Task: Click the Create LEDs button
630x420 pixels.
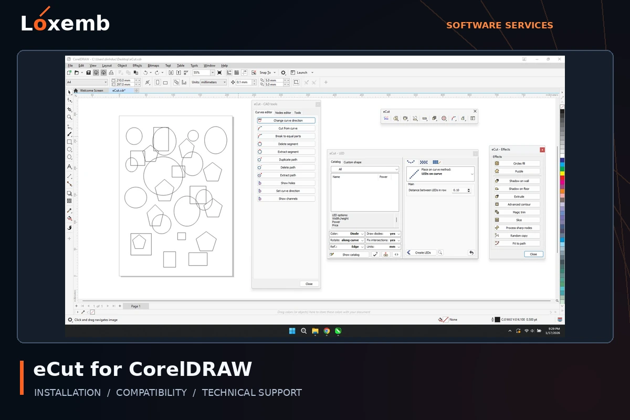Action: 422,253
